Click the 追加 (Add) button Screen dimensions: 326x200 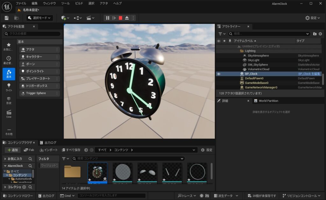coord(12,150)
